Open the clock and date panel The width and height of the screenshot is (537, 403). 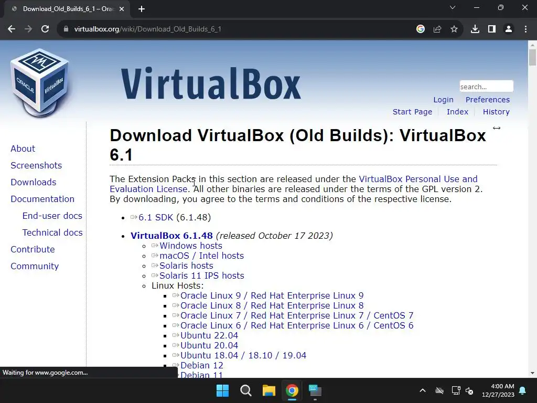[x=498, y=390]
